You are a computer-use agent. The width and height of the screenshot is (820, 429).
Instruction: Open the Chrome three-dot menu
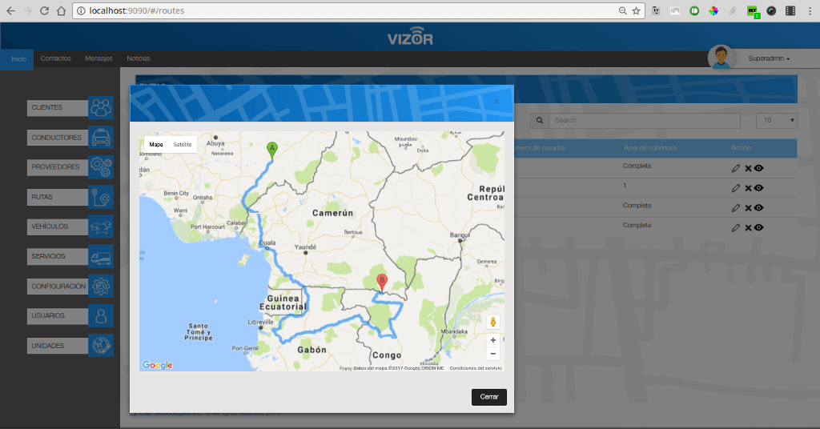(x=809, y=10)
